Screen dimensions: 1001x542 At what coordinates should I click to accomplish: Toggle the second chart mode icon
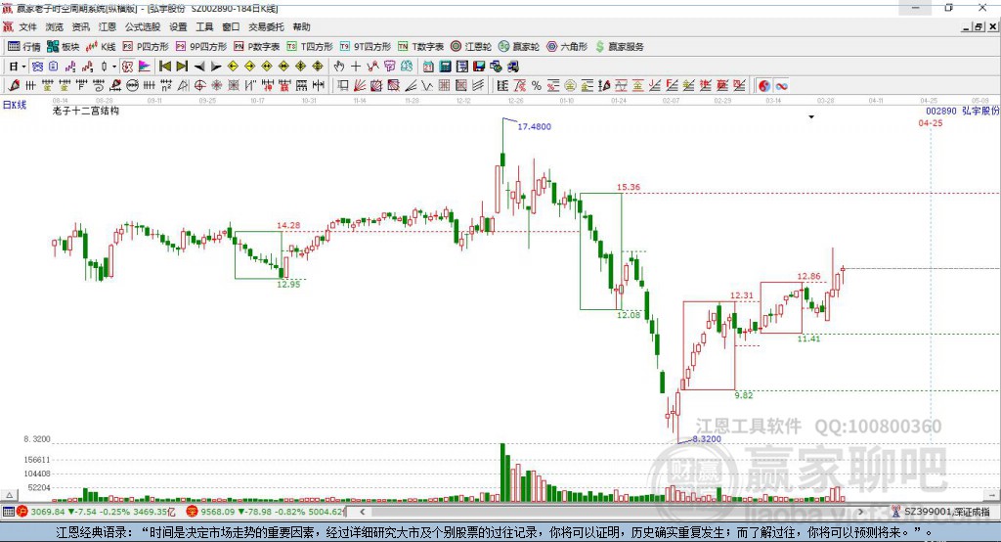[x=53, y=67]
